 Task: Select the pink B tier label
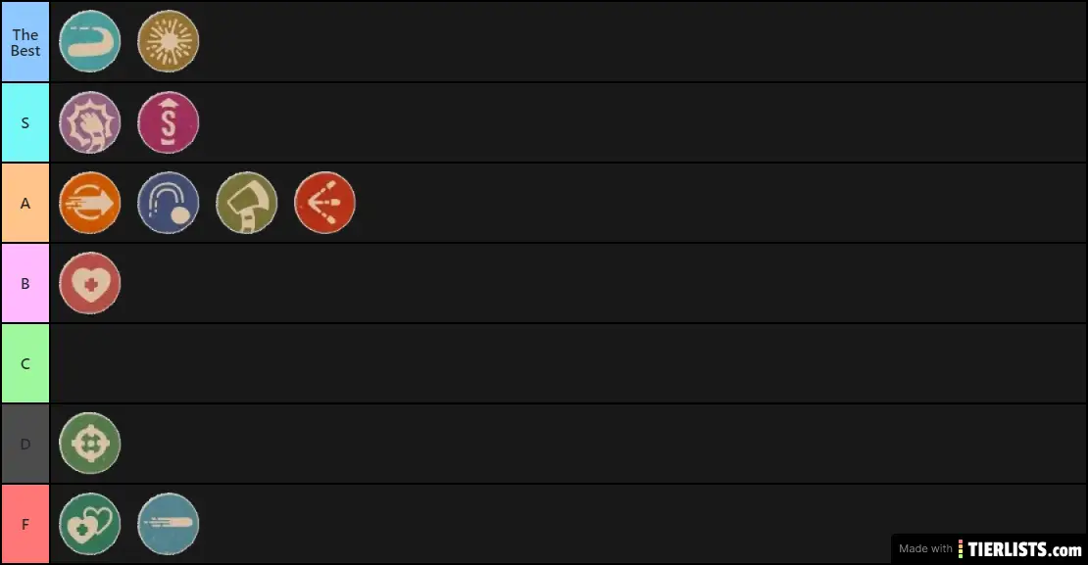(x=25, y=283)
